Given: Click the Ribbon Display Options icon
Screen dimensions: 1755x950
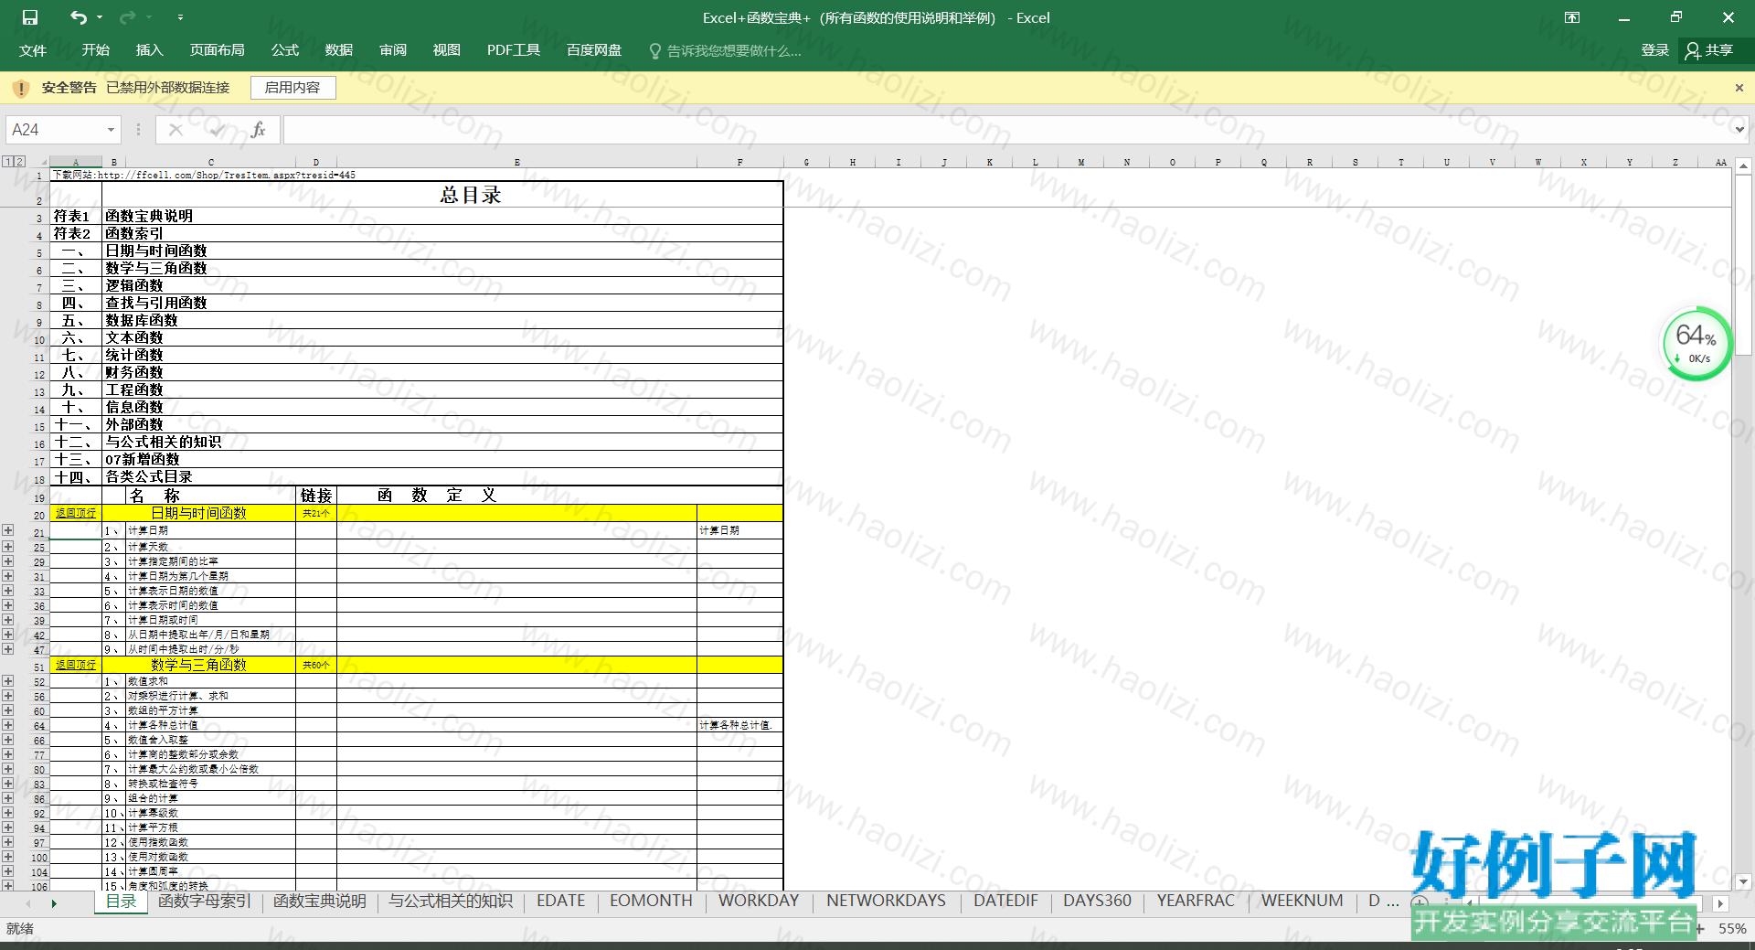Looking at the screenshot, I should tap(1572, 17).
